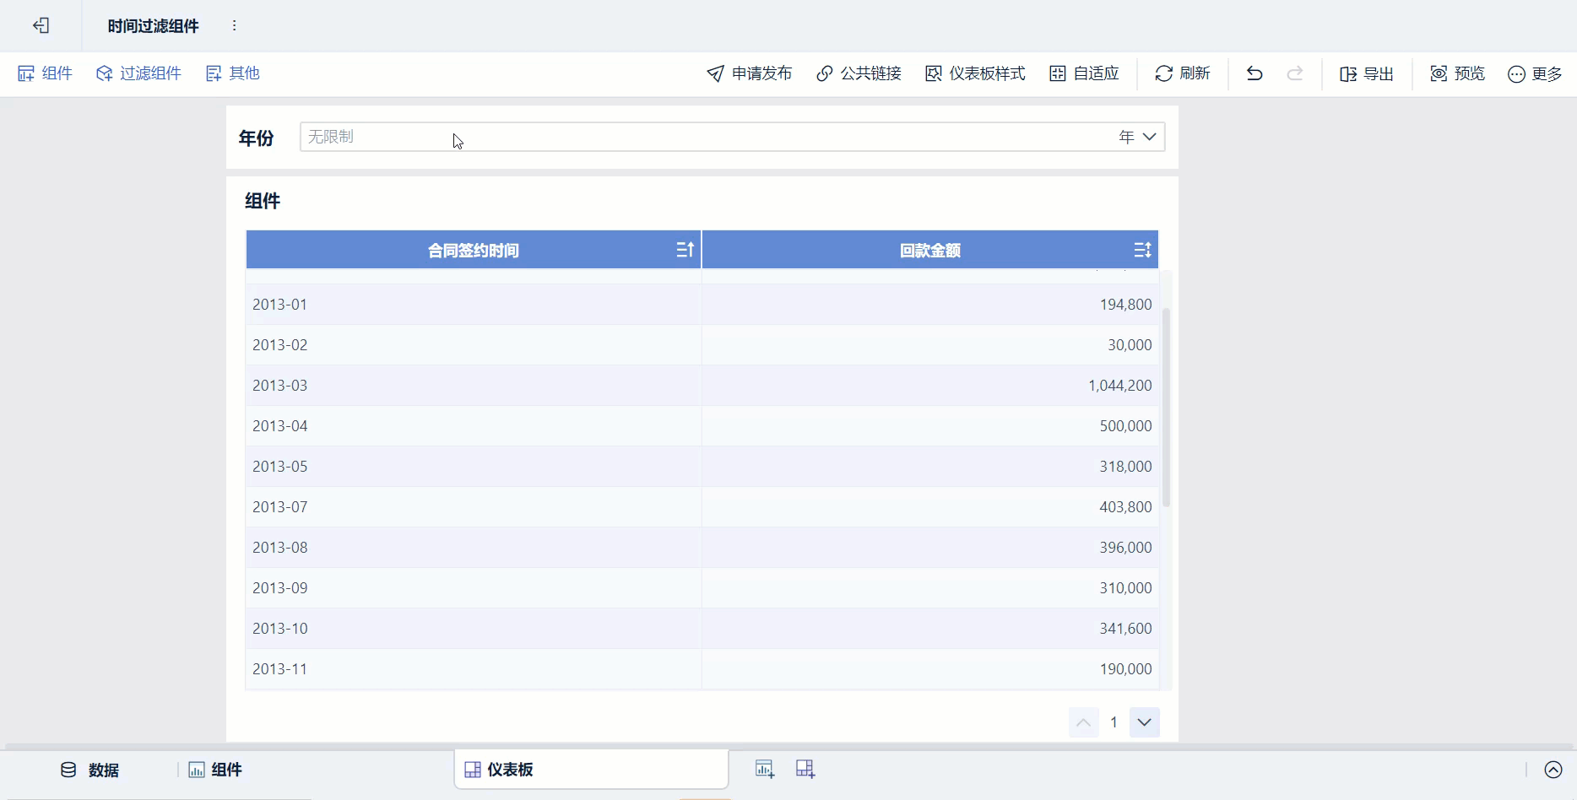Select the 2013-11 cell
Screen dimensions: 1577x800
pos(474,669)
